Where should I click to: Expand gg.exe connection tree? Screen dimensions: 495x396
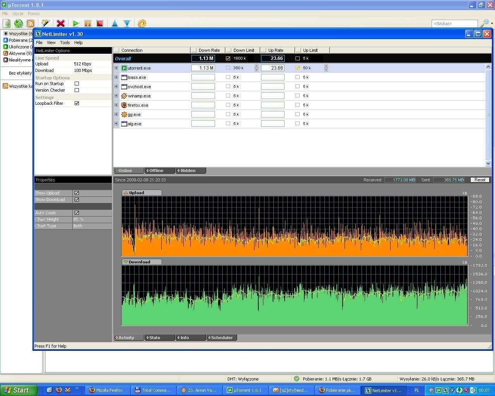tap(116, 114)
